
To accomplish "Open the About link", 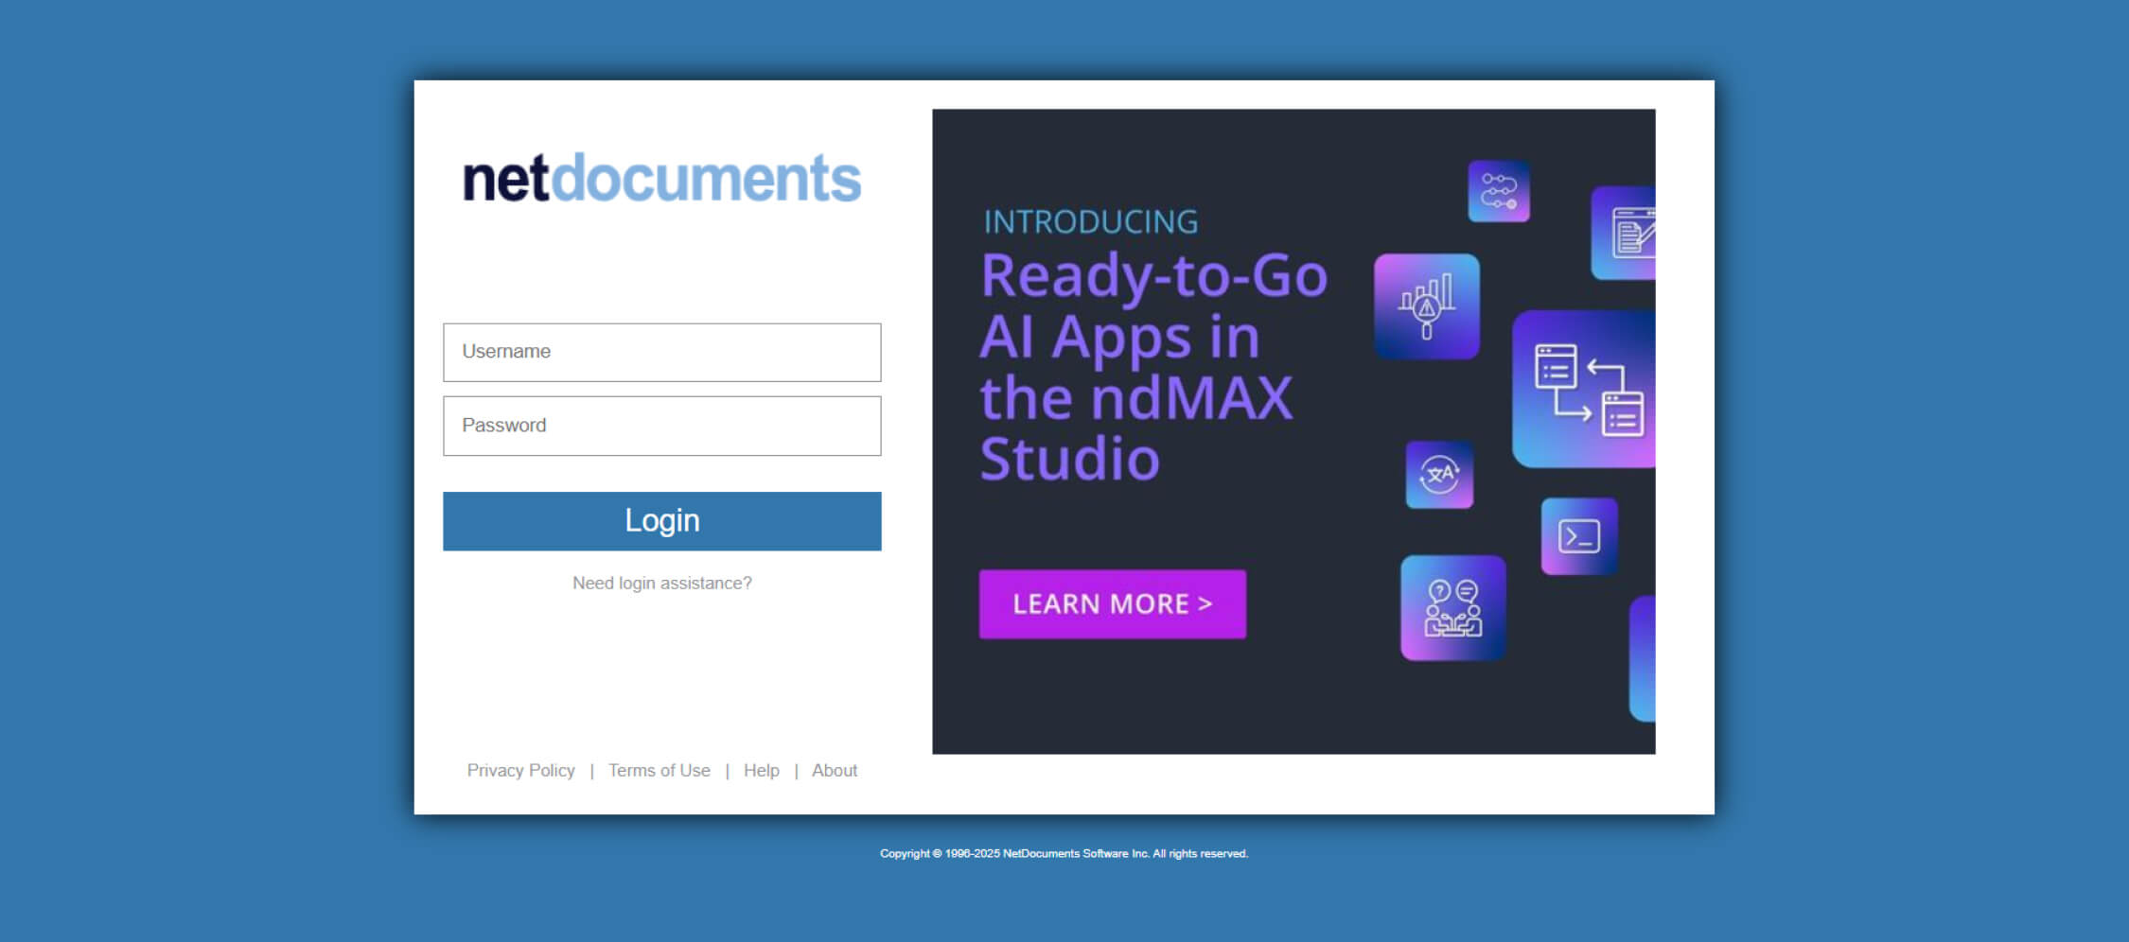I will pyautogui.click(x=834, y=770).
